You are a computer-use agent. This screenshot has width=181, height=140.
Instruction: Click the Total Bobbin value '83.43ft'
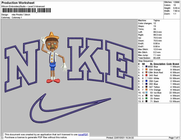pyautogui.click(x=157, y=58)
